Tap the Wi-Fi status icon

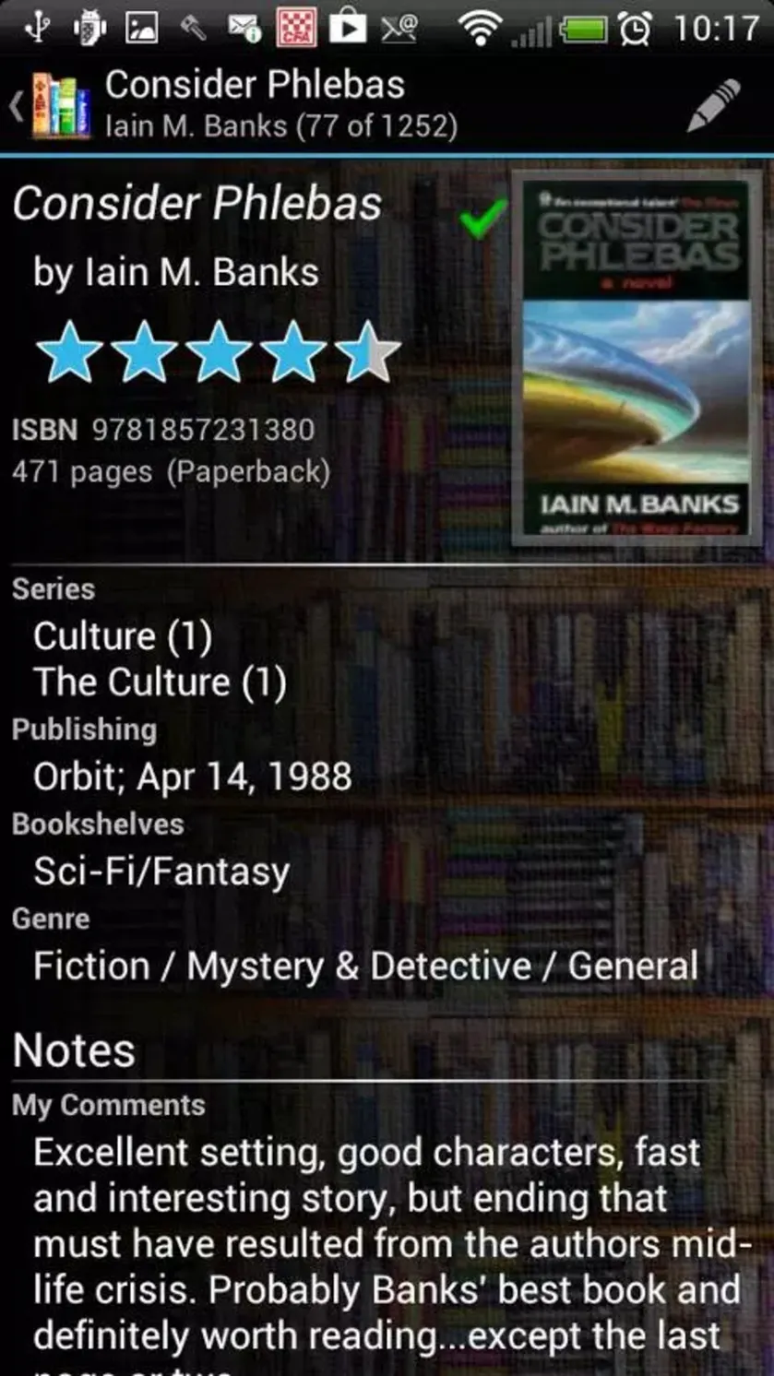pos(480,29)
